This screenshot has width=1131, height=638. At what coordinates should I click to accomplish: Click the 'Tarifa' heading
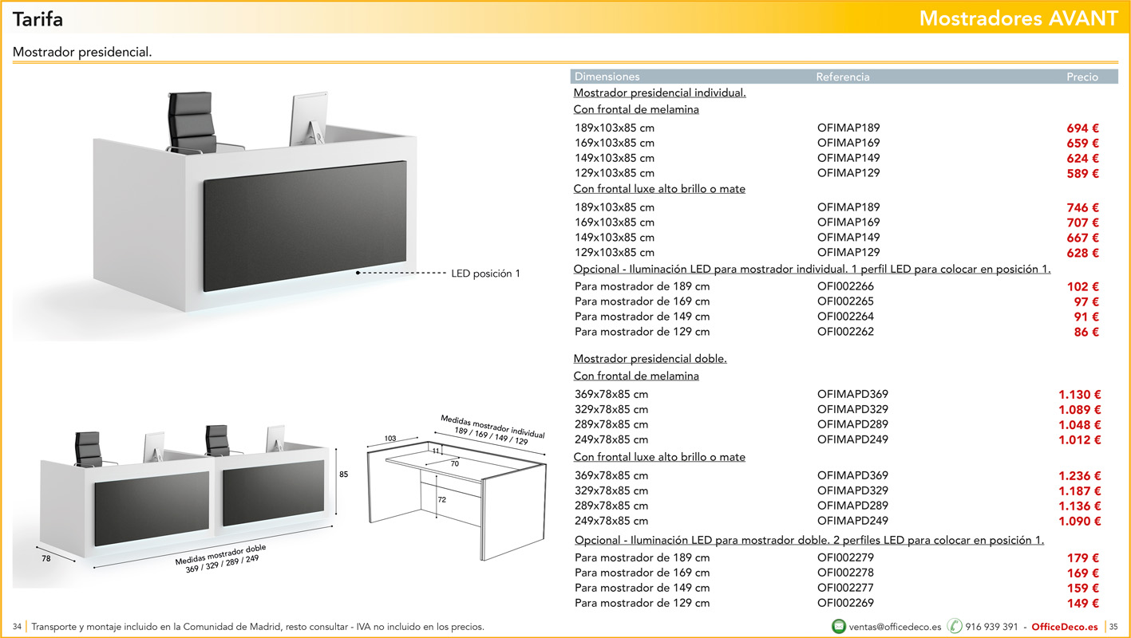(x=38, y=19)
